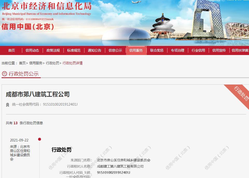Open 通知公告 from the navigation bar
Screen dimensions: 249x178
coord(94,50)
